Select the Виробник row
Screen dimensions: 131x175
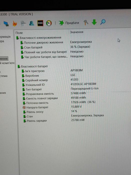click(30, 76)
